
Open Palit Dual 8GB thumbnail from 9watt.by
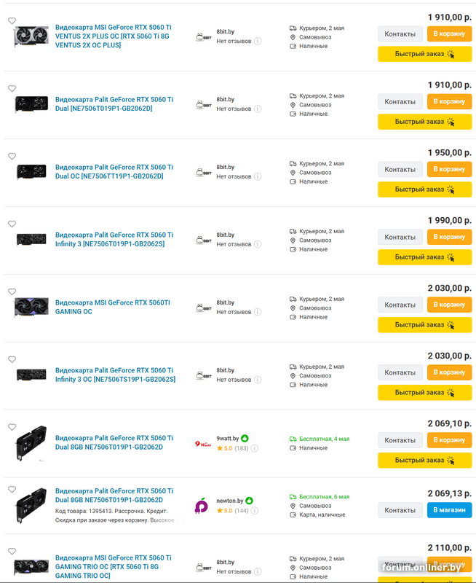click(31, 443)
